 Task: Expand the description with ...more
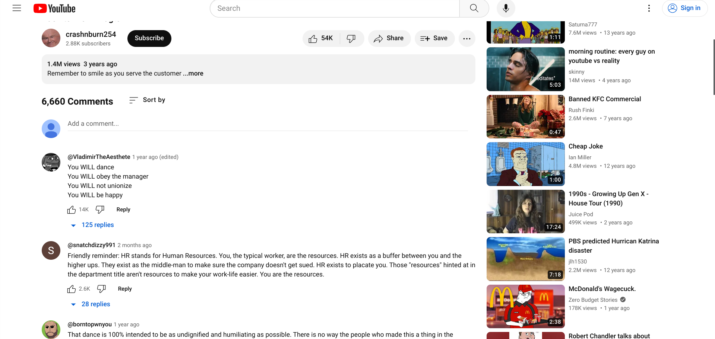pyautogui.click(x=193, y=73)
